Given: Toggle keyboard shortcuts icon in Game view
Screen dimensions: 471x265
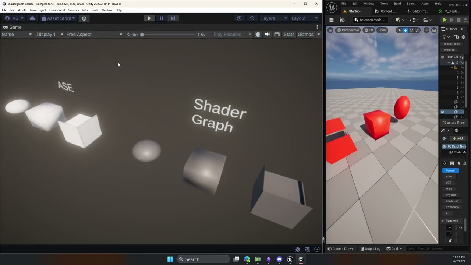Looking at the screenshot, I should tap(277, 34).
